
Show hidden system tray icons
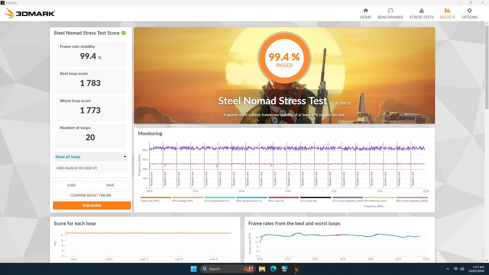pyautogui.click(x=447, y=269)
